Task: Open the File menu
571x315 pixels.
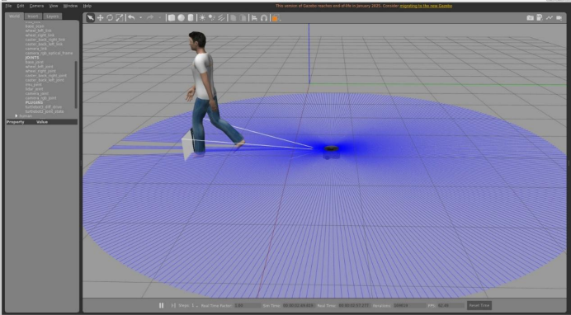Action: 8,6
